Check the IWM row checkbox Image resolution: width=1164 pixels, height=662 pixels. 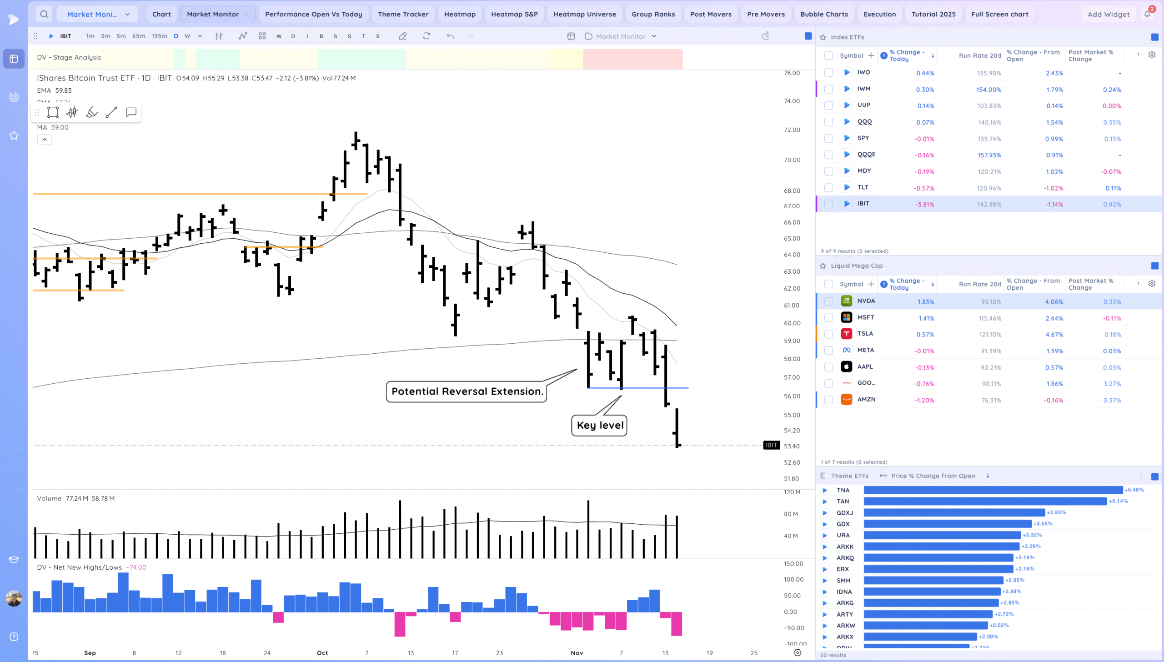(828, 90)
